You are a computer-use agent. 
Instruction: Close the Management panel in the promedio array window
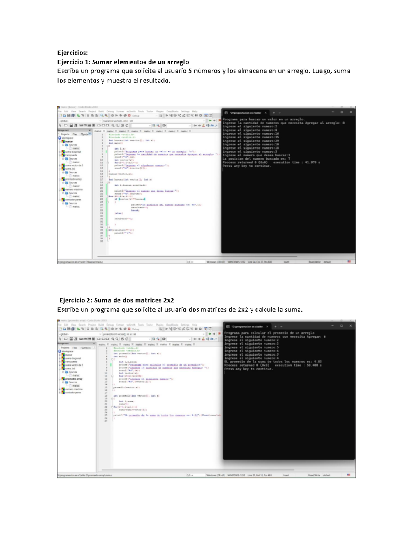94,343
